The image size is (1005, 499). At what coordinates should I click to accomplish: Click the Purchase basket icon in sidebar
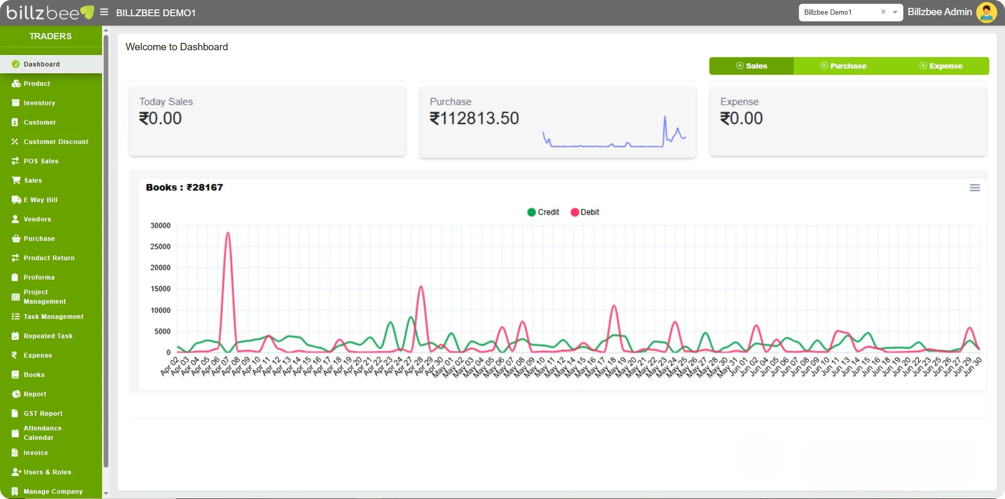click(16, 239)
